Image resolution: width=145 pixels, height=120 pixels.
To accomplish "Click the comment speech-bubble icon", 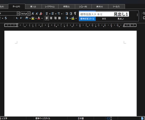I will coord(144,18).
